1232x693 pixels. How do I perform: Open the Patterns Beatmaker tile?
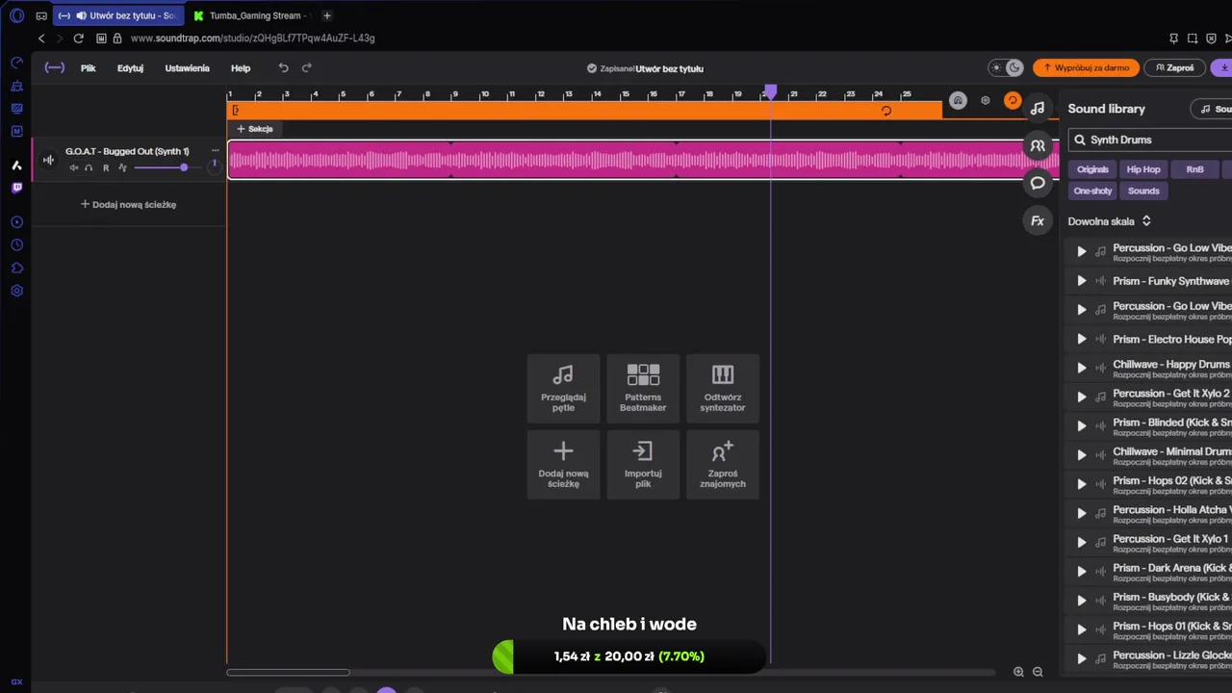(x=643, y=389)
